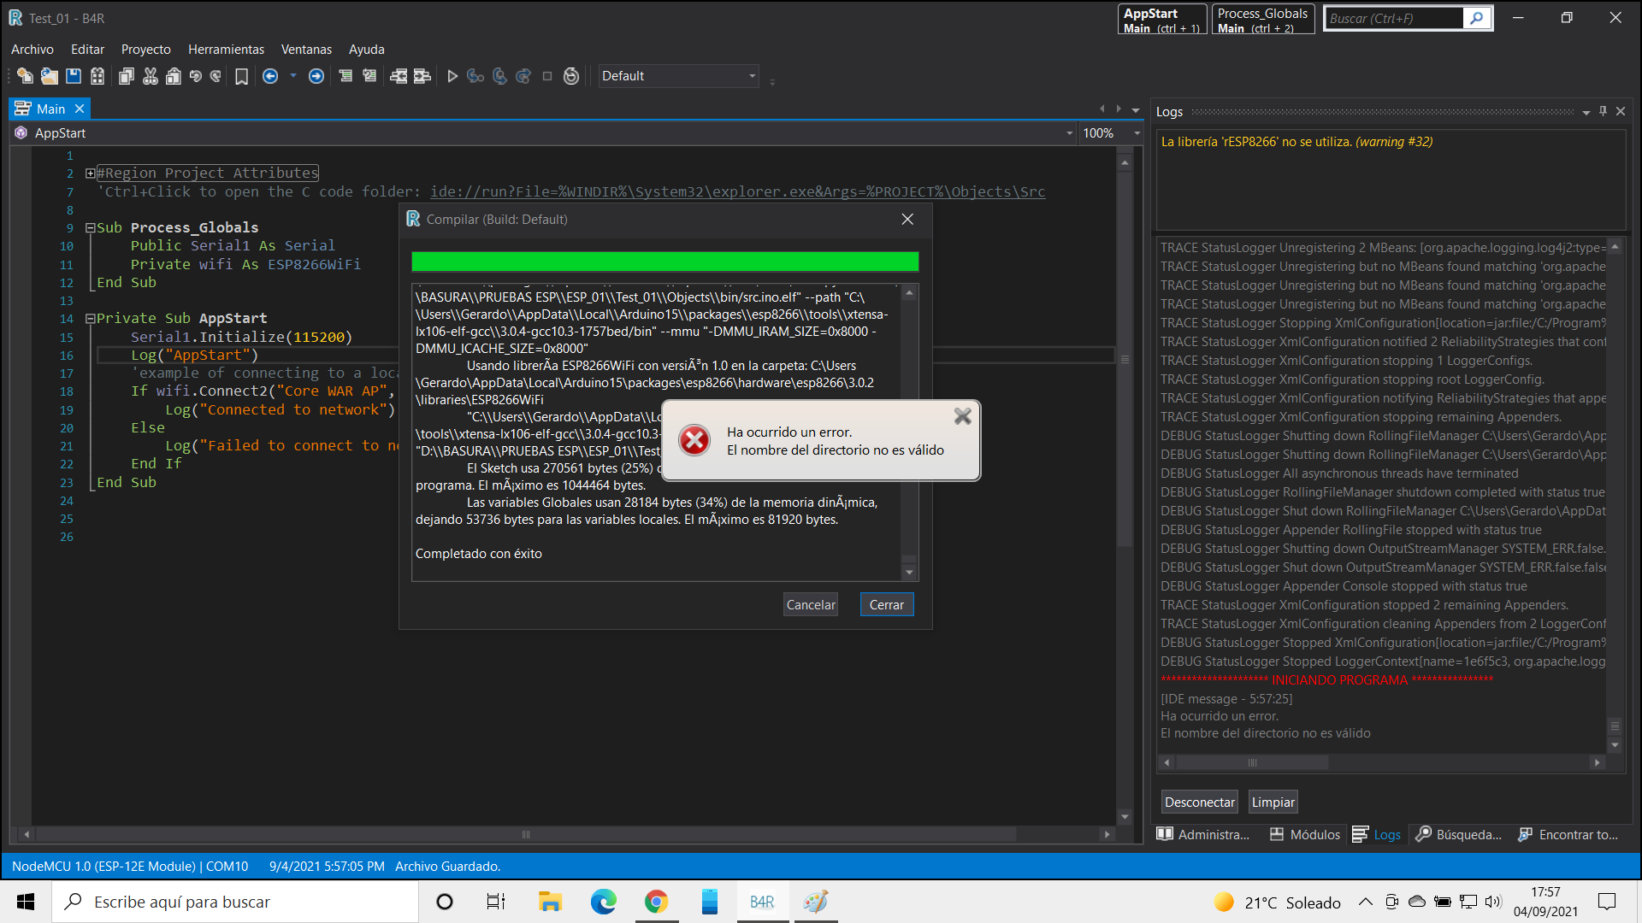Open the 100% zoom level dropdown

pyautogui.click(x=1137, y=133)
